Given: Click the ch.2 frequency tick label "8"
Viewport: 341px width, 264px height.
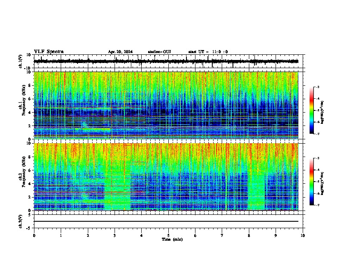Looking at the screenshot, I should tap(30, 157).
